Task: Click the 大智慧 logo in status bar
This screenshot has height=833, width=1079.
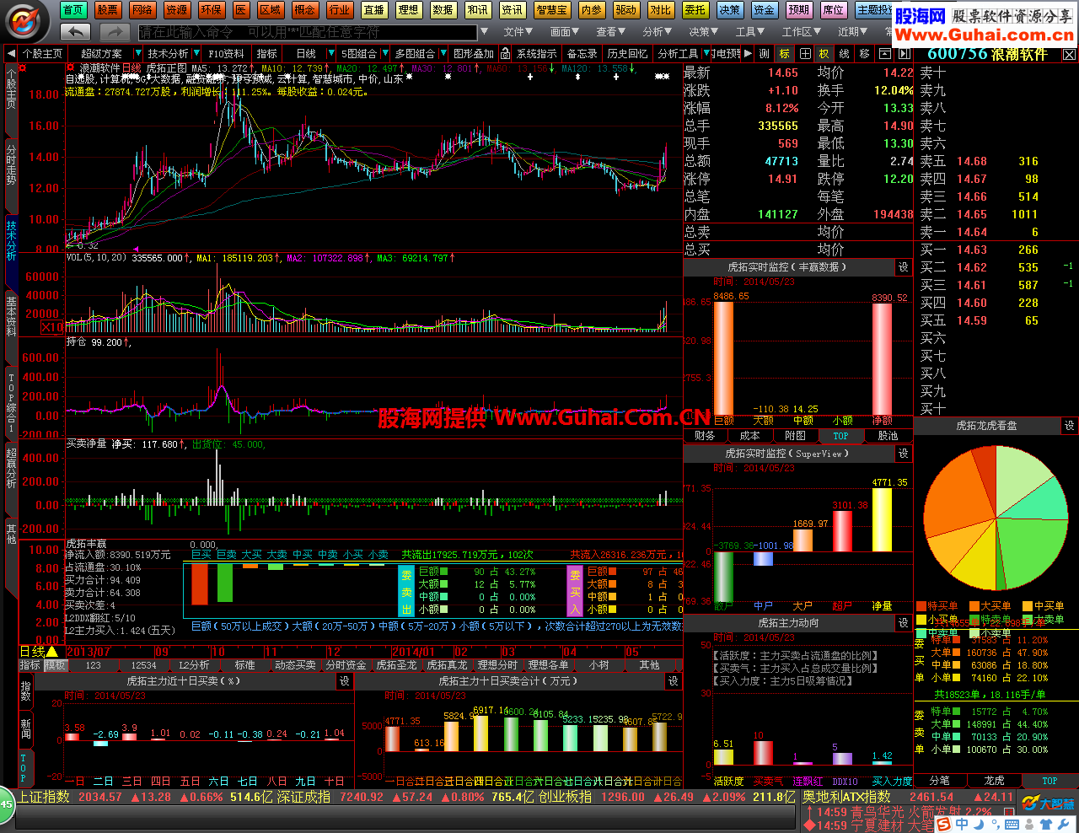Action: (x=1048, y=803)
